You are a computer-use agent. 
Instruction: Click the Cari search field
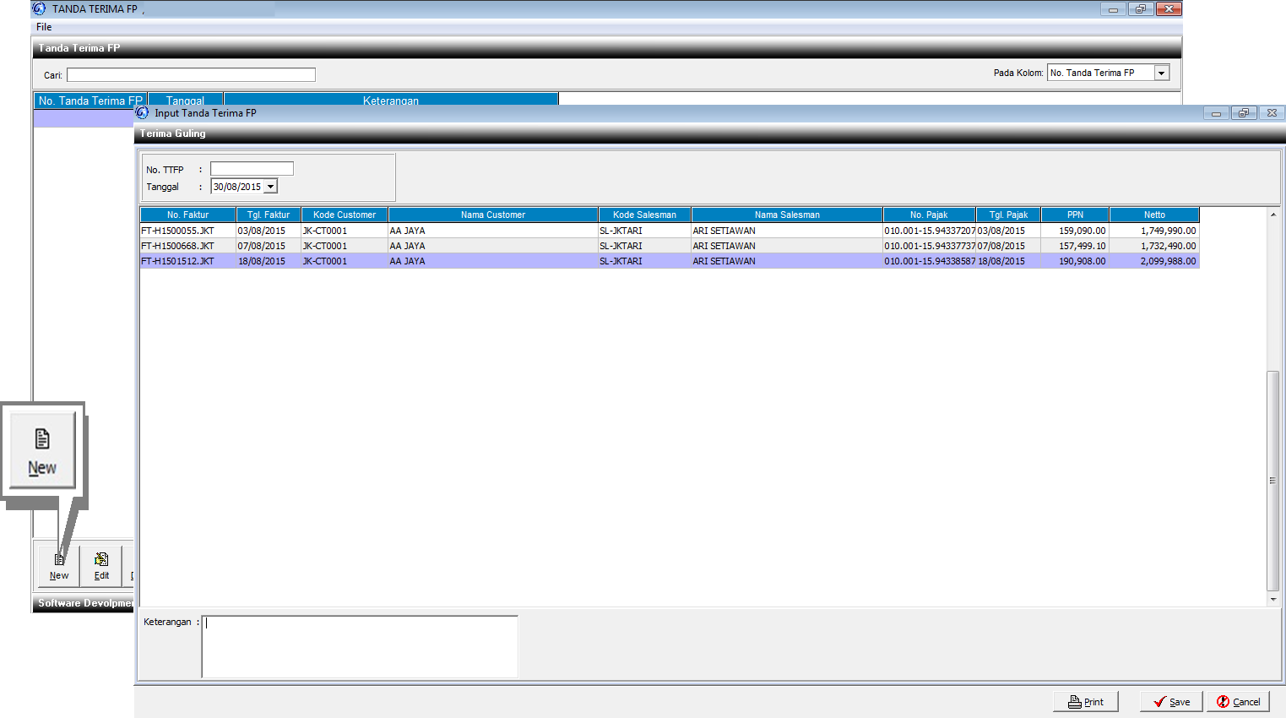[x=191, y=75]
